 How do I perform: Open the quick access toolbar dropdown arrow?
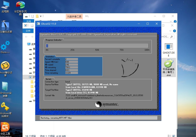pos(41,16)
